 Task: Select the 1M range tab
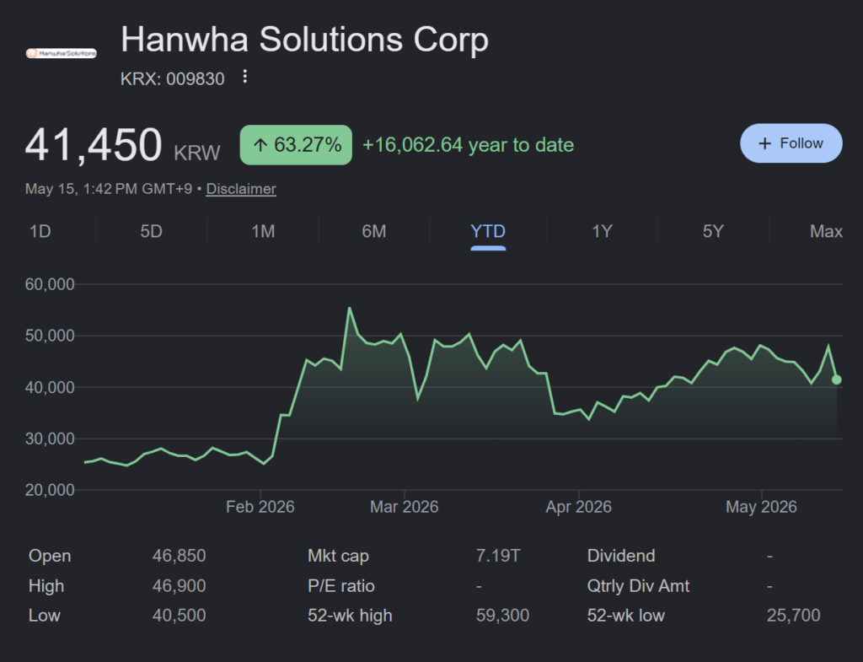263,231
